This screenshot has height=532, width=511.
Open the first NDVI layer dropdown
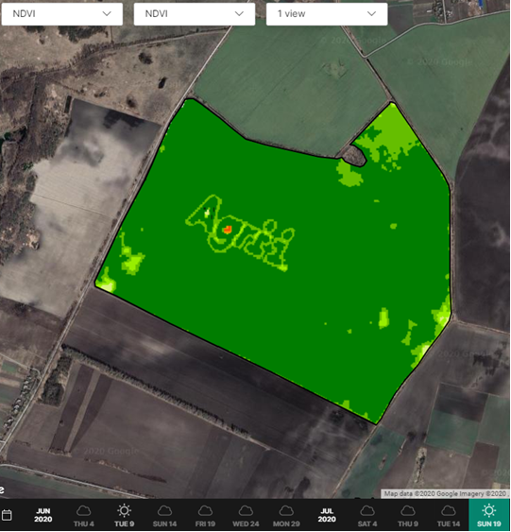click(62, 14)
